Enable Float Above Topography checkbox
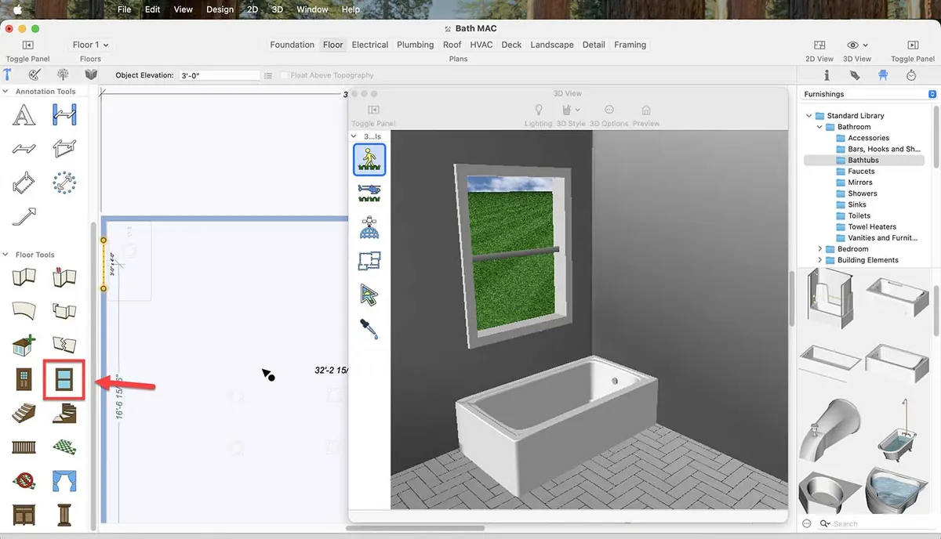Image resolution: width=941 pixels, height=539 pixels. (285, 75)
